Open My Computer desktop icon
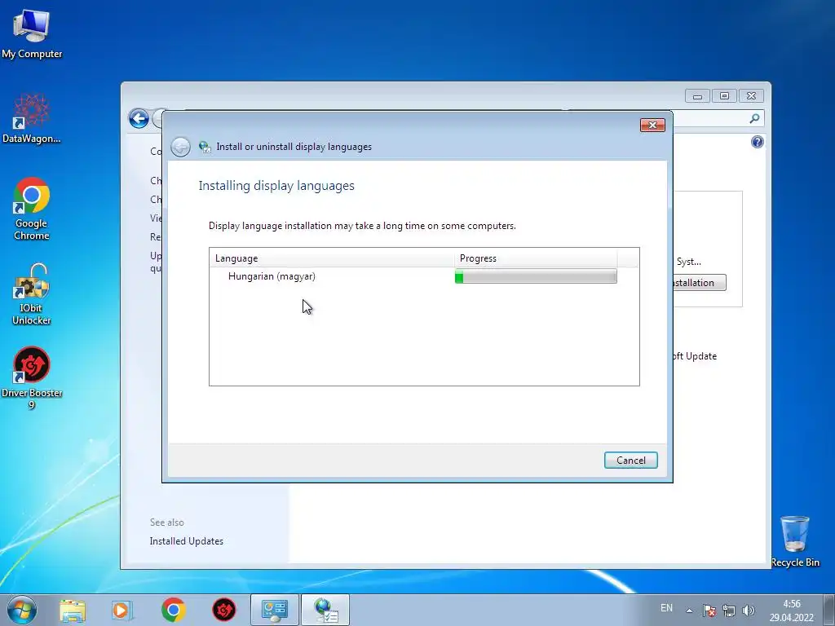This screenshot has height=626, width=835. click(x=32, y=34)
